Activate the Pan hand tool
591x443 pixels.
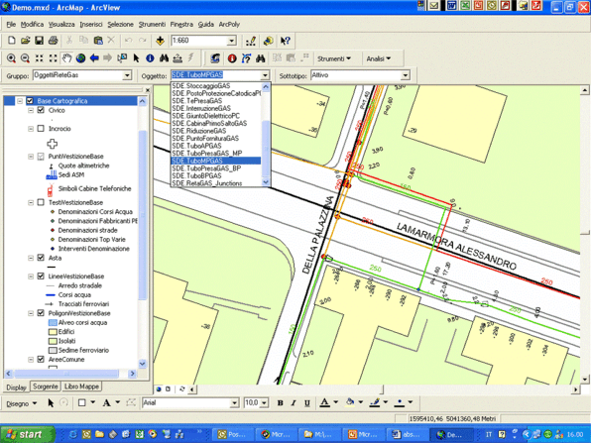pos(66,58)
